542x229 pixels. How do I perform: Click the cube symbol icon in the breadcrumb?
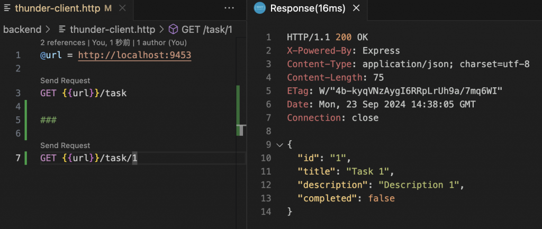click(173, 30)
